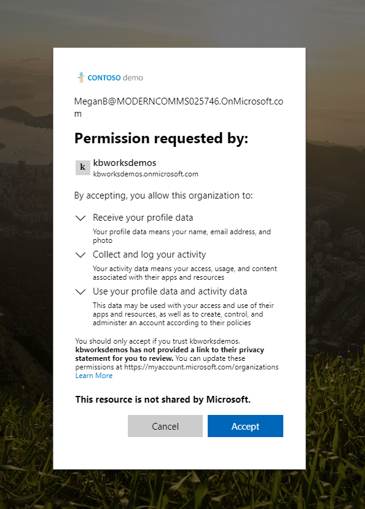Collapse the Collect and log your activity chevron
Image resolution: width=365 pixels, height=509 pixels.
coord(80,255)
